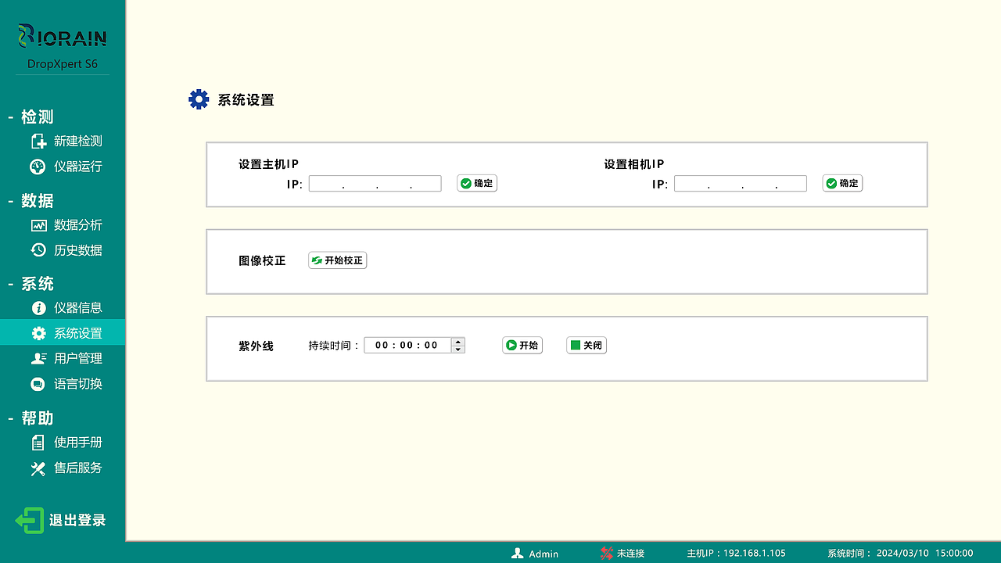Open the 用户管理 user management page
The height and width of the screenshot is (563, 1001).
(38, 358)
